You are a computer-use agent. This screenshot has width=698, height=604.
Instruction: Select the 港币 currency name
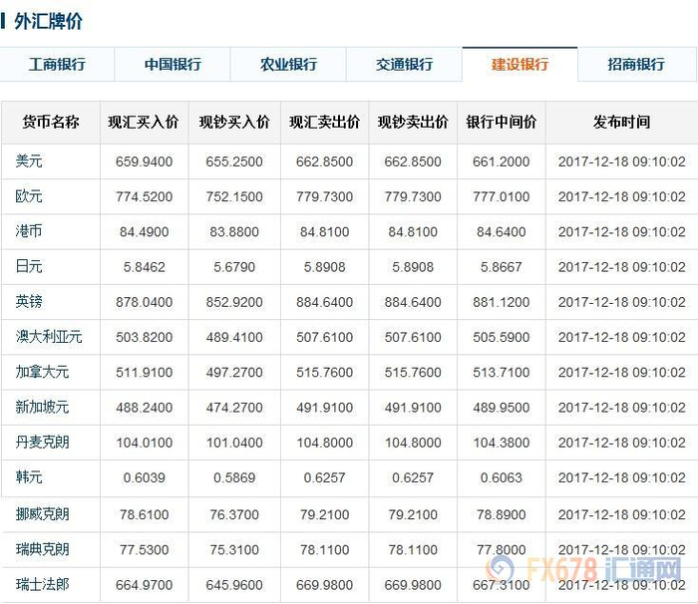pyautogui.click(x=29, y=231)
